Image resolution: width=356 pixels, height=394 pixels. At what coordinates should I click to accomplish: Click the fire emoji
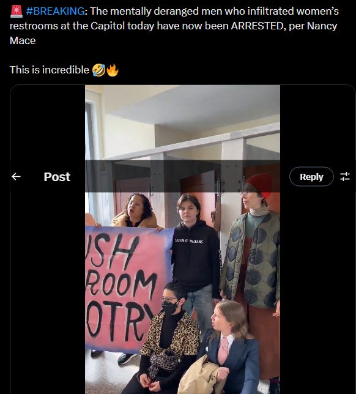coord(113,70)
